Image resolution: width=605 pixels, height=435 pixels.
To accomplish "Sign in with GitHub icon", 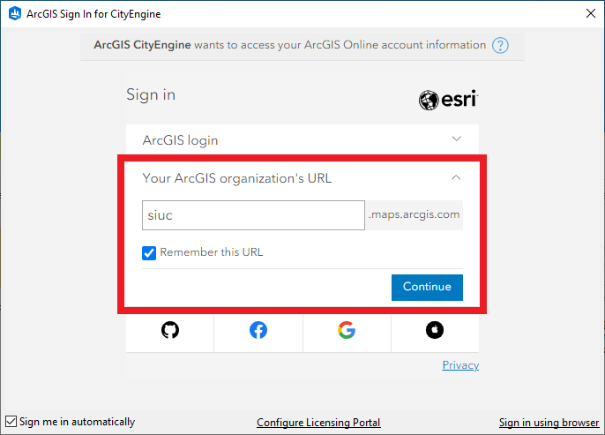I will [170, 330].
